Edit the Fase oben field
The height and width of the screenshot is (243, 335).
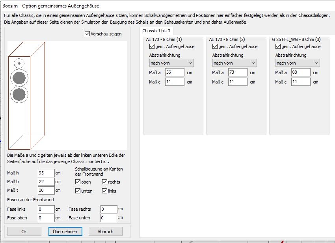click(46, 218)
